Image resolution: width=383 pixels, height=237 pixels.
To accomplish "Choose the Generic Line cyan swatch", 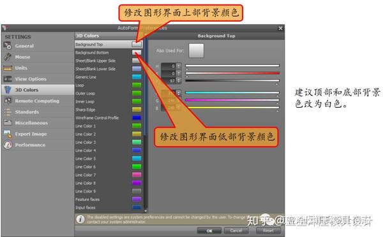I will 137,77.
